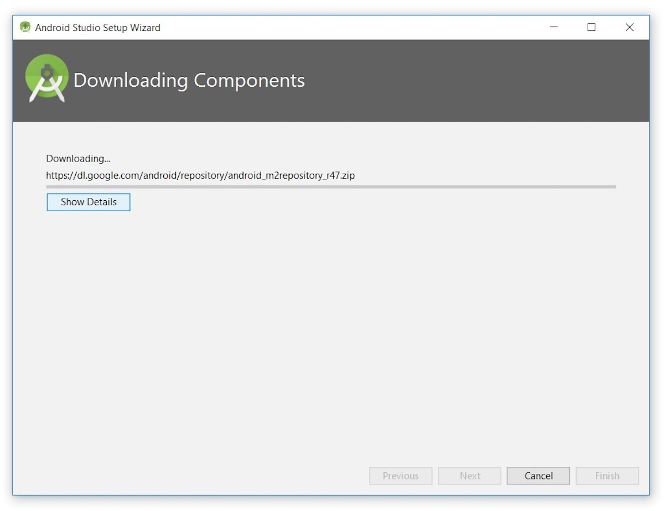Minimize the Setup Wizard window
Image resolution: width=664 pixels, height=511 pixels.
coord(553,27)
